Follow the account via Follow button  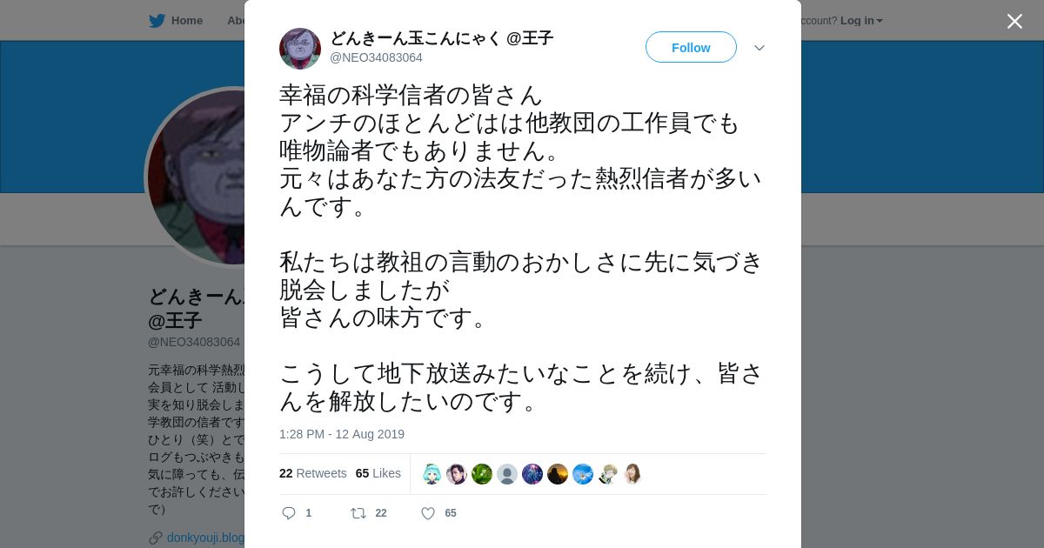coord(691,47)
